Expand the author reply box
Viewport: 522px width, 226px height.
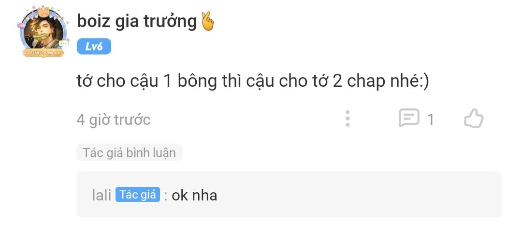pos(289,195)
